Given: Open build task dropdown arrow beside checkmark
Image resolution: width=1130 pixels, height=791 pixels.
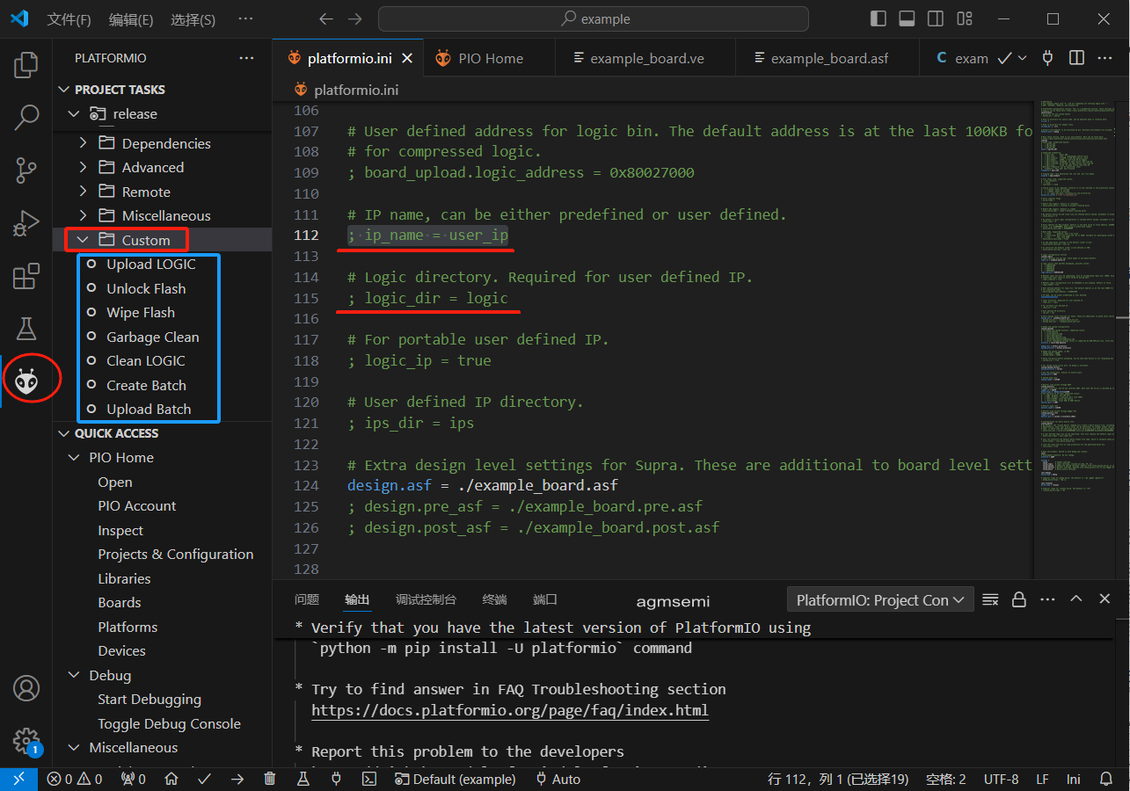Looking at the screenshot, I should (x=1022, y=58).
